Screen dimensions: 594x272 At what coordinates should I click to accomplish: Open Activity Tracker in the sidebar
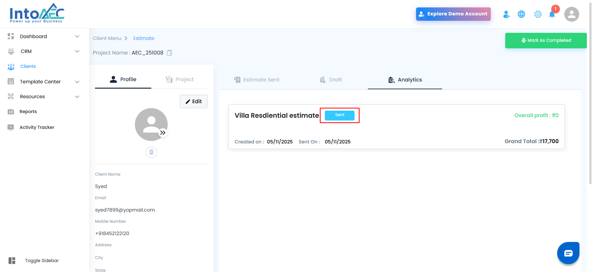click(37, 127)
